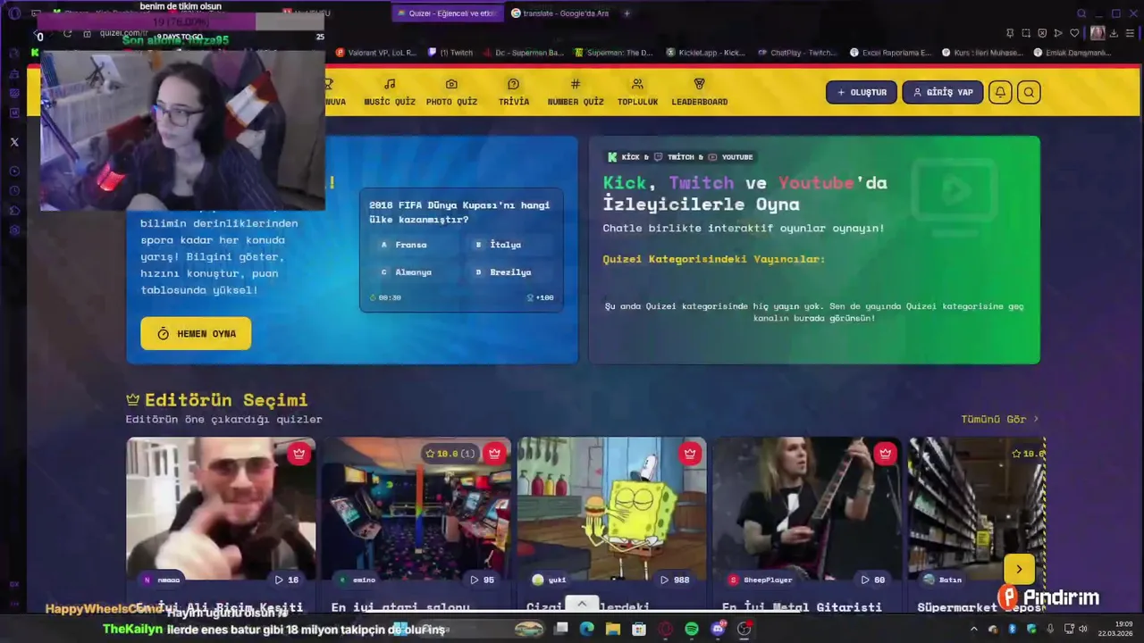The width and height of the screenshot is (1144, 643).
Task: Choose answer B İtalya
Action: click(x=509, y=245)
